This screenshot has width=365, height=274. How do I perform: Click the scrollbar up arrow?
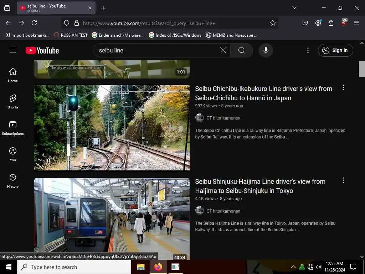coord(362,43)
